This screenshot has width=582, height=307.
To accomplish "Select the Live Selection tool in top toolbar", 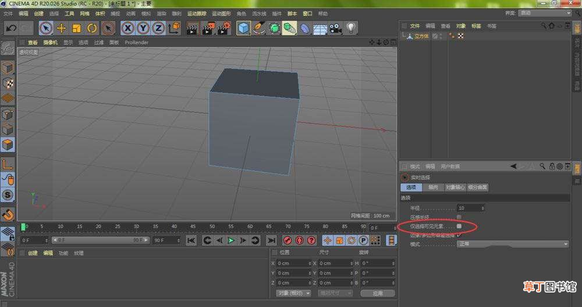I will click(x=46, y=28).
